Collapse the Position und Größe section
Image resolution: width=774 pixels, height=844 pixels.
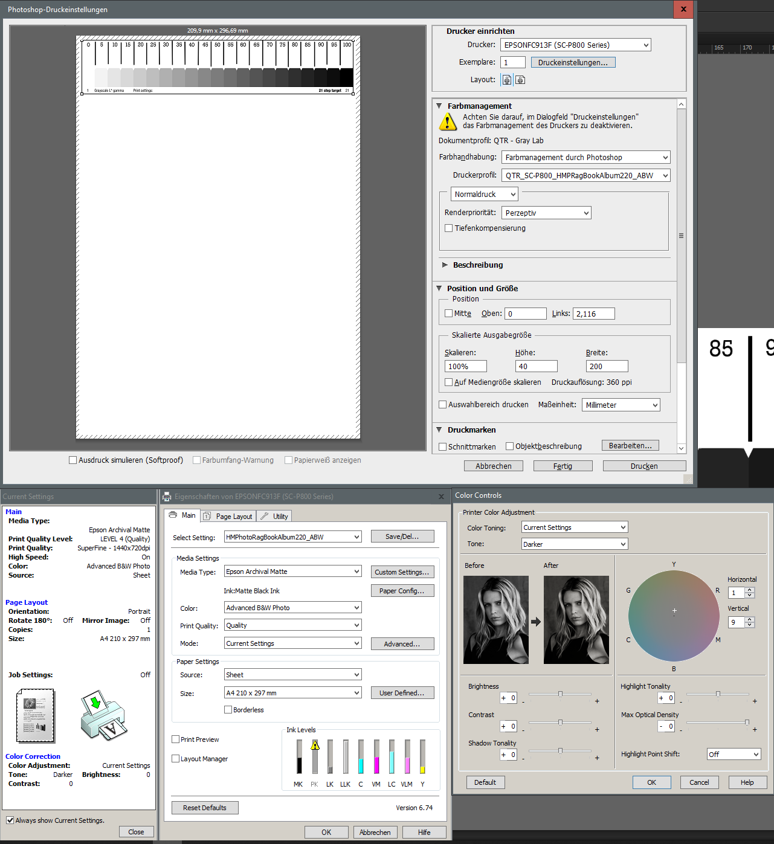click(x=439, y=289)
